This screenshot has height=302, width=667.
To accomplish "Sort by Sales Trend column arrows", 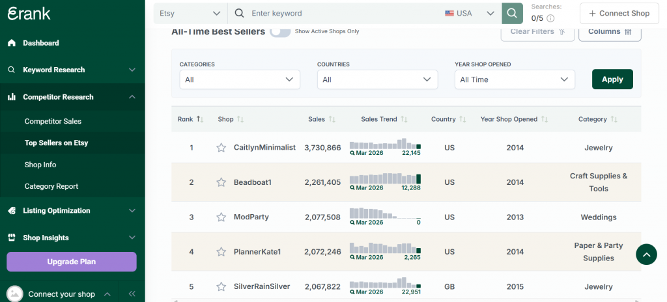I will 404,120.
